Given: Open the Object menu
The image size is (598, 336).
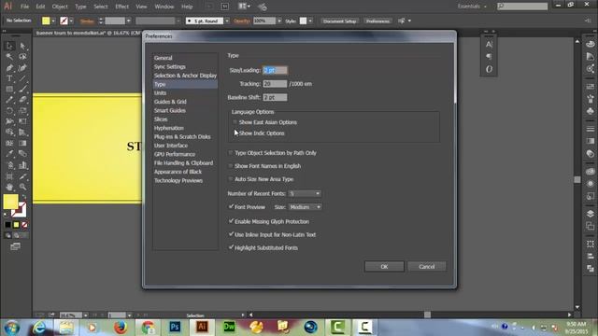Looking at the screenshot, I should click(x=60, y=7).
